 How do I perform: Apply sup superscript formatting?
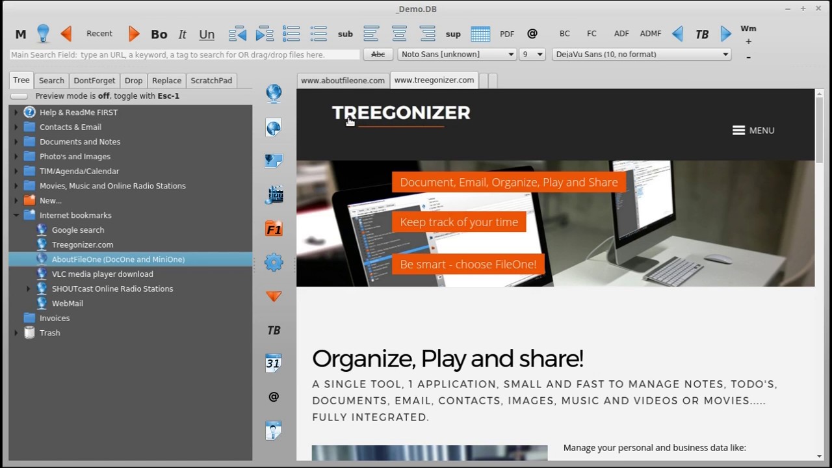click(x=453, y=34)
